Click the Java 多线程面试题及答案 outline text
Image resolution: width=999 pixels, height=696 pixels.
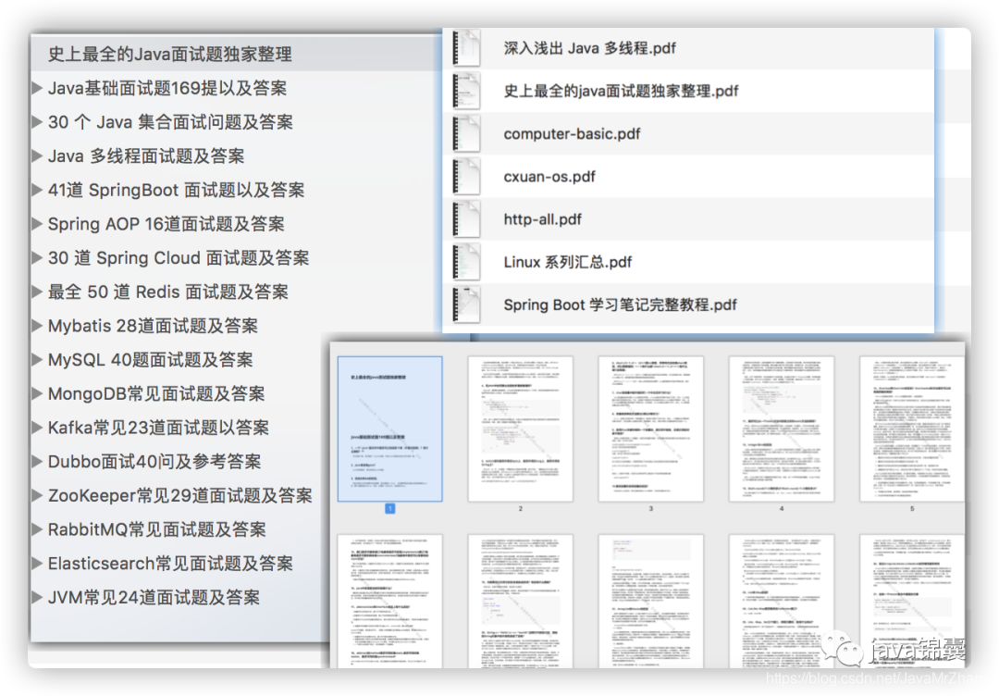pyautogui.click(x=146, y=156)
